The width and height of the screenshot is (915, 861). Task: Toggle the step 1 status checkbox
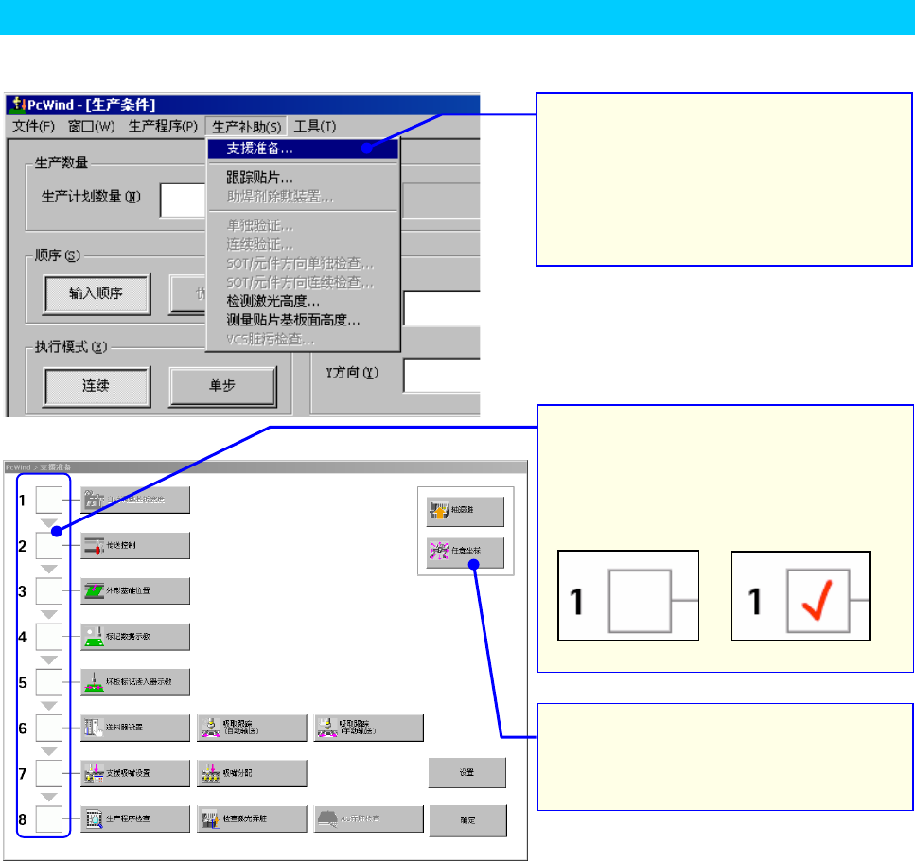tap(49, 500)
